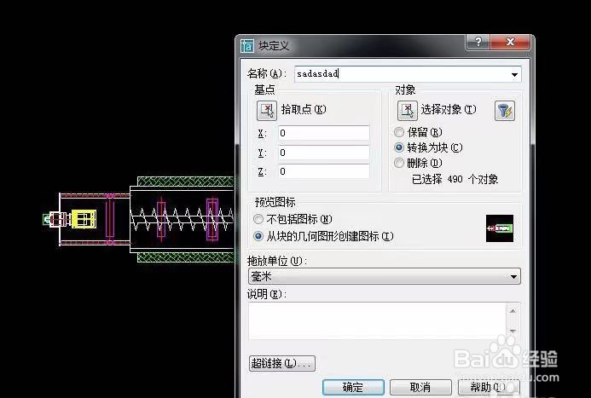The image size is (591, 398).
Task: Click description scrollbar down arrow
Action: [513, 331]
